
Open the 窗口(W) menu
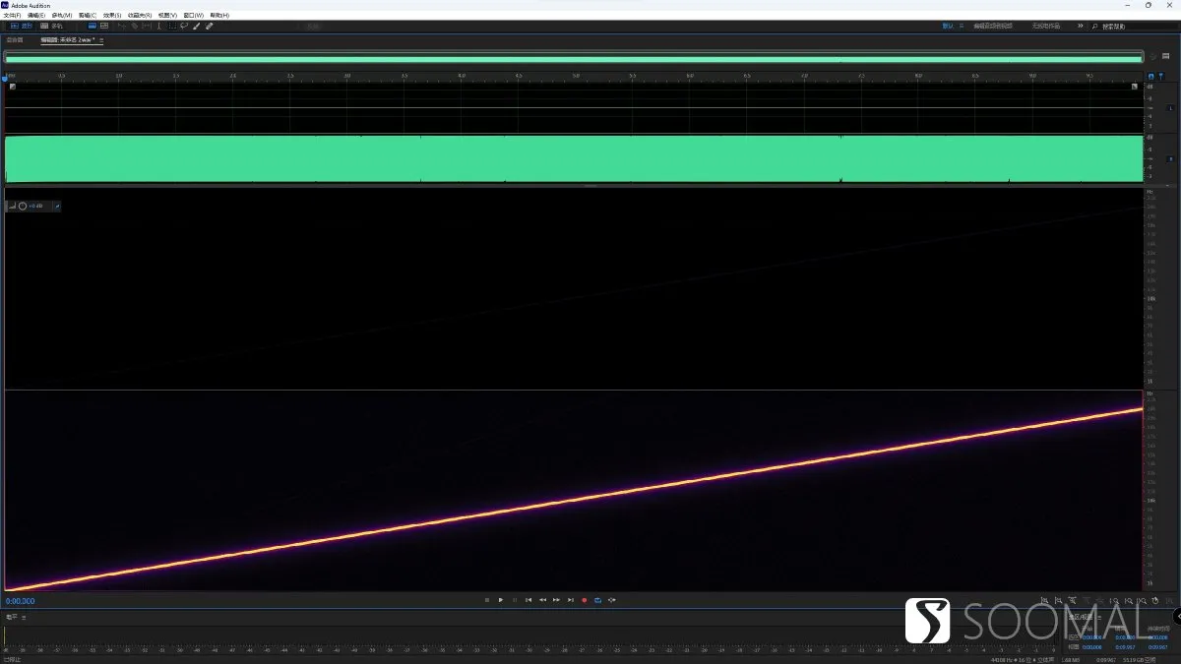(x=194, y=15)
